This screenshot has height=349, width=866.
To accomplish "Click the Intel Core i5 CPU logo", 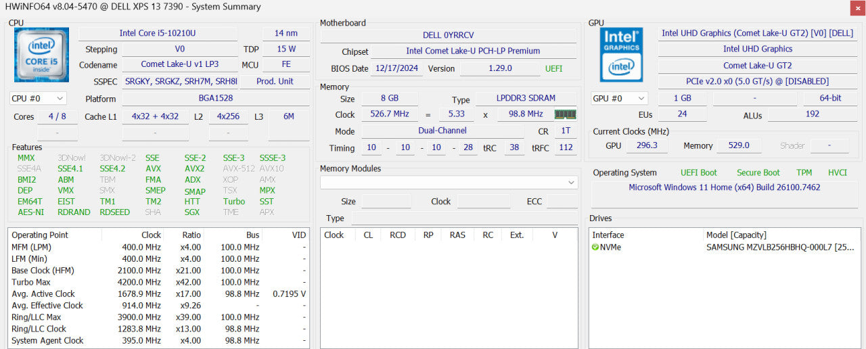I will click(41, 55).
